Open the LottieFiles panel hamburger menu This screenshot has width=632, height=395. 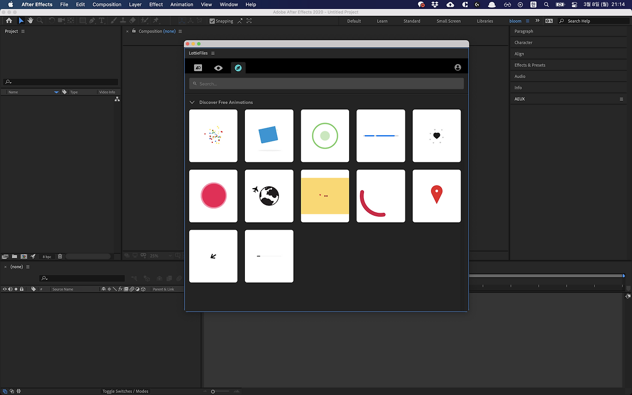pyautogui.click(x=213, y=53)
